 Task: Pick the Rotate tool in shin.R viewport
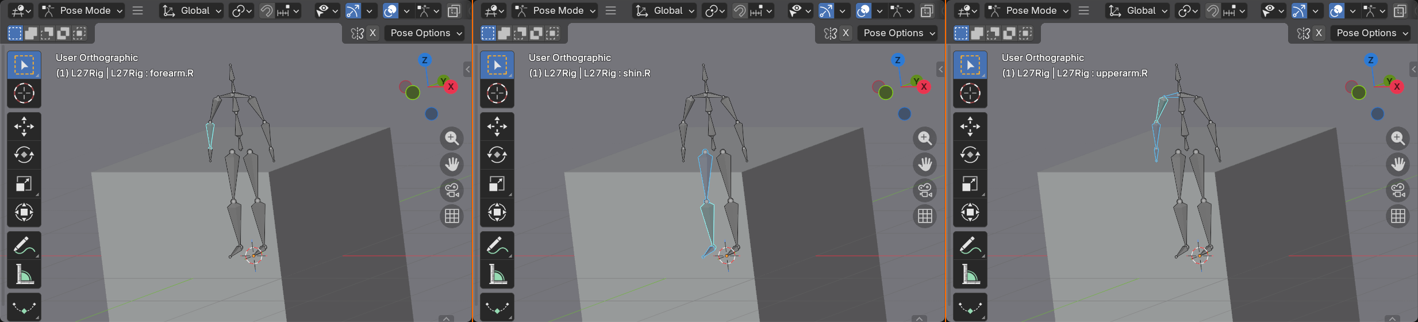click(497, 155)
